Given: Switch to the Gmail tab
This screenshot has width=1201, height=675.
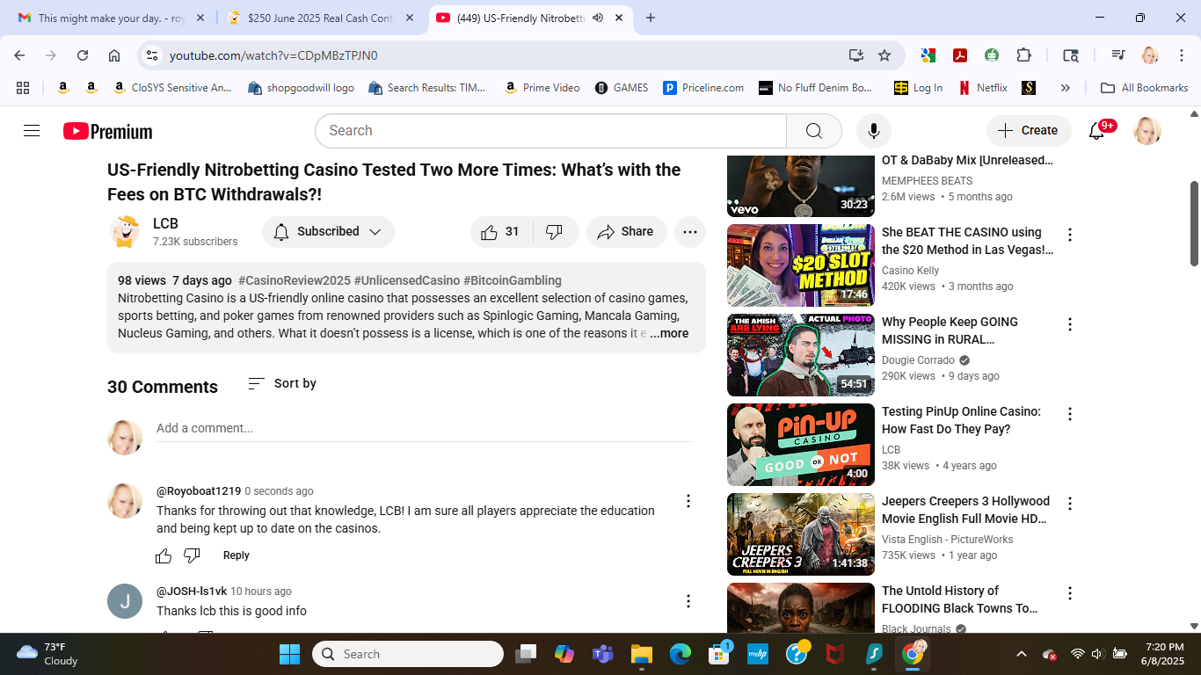Looking at the screenshot, I should [112, 18].
